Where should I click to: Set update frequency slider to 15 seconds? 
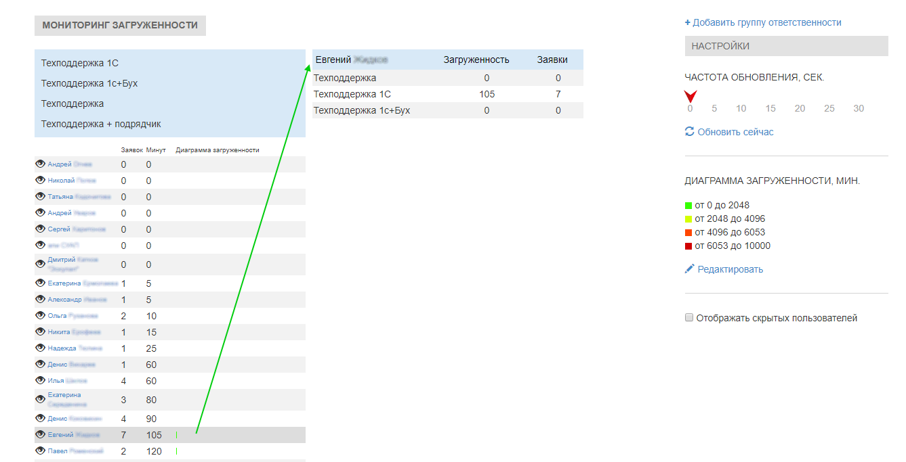pos(770,108)
